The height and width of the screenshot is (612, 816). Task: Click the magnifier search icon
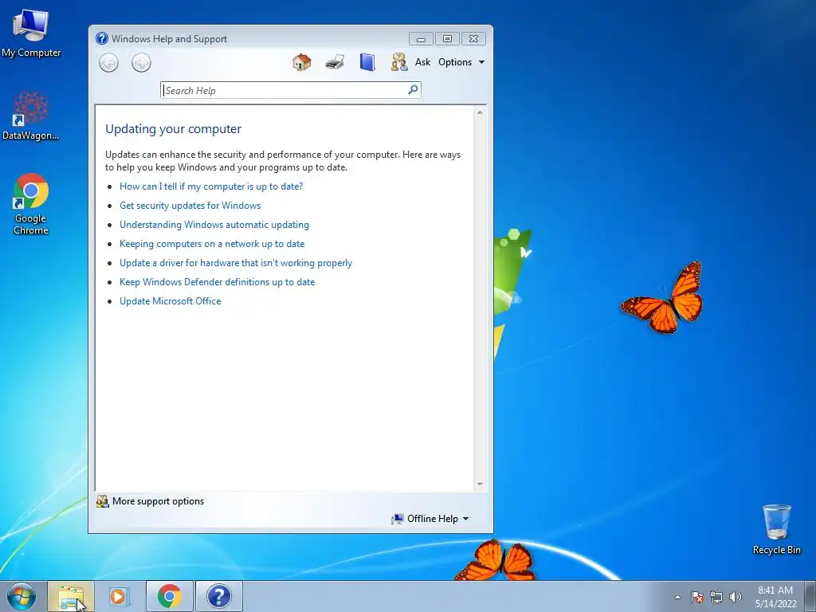click(x=413, y=89)
